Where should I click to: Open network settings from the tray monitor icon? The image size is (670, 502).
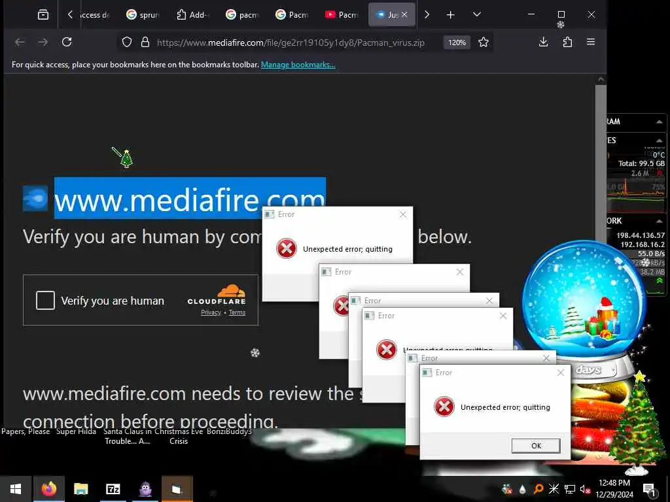pyautogui.click(x=570, y=489)
